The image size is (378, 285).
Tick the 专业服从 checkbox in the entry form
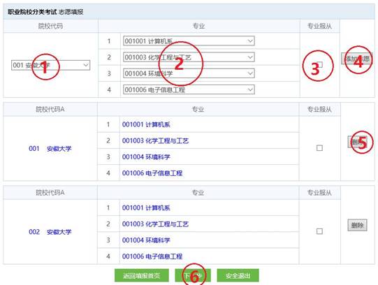[x=320, y=64]
